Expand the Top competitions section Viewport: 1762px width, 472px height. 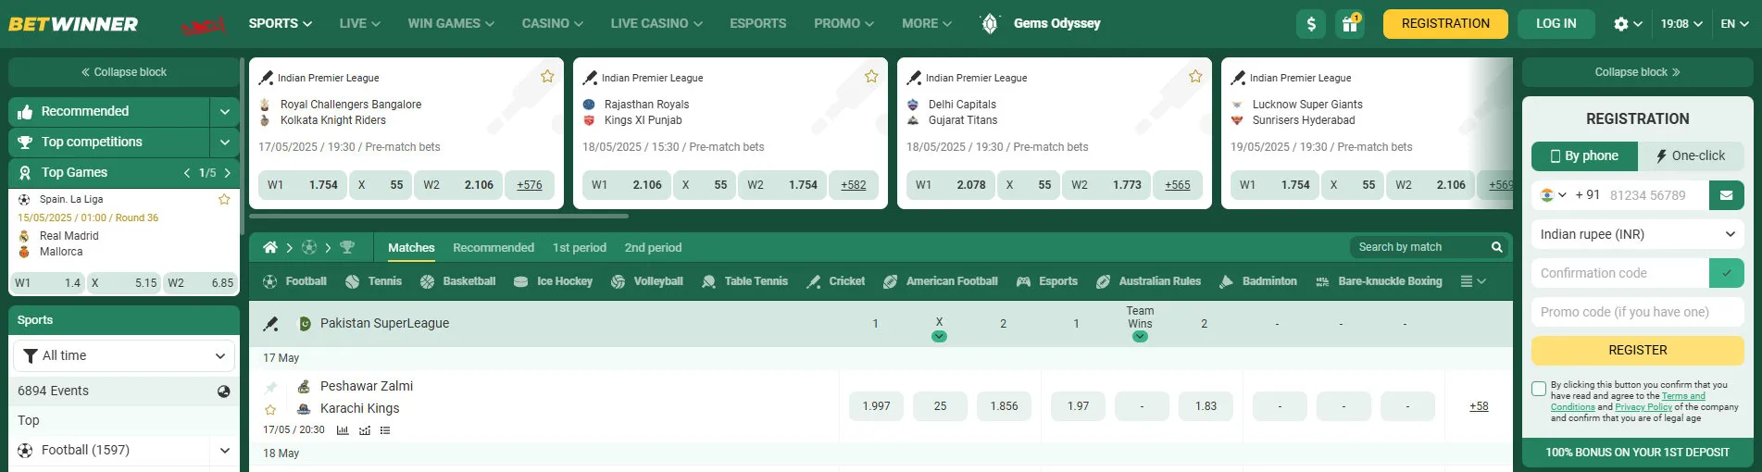tap(224, 143)
